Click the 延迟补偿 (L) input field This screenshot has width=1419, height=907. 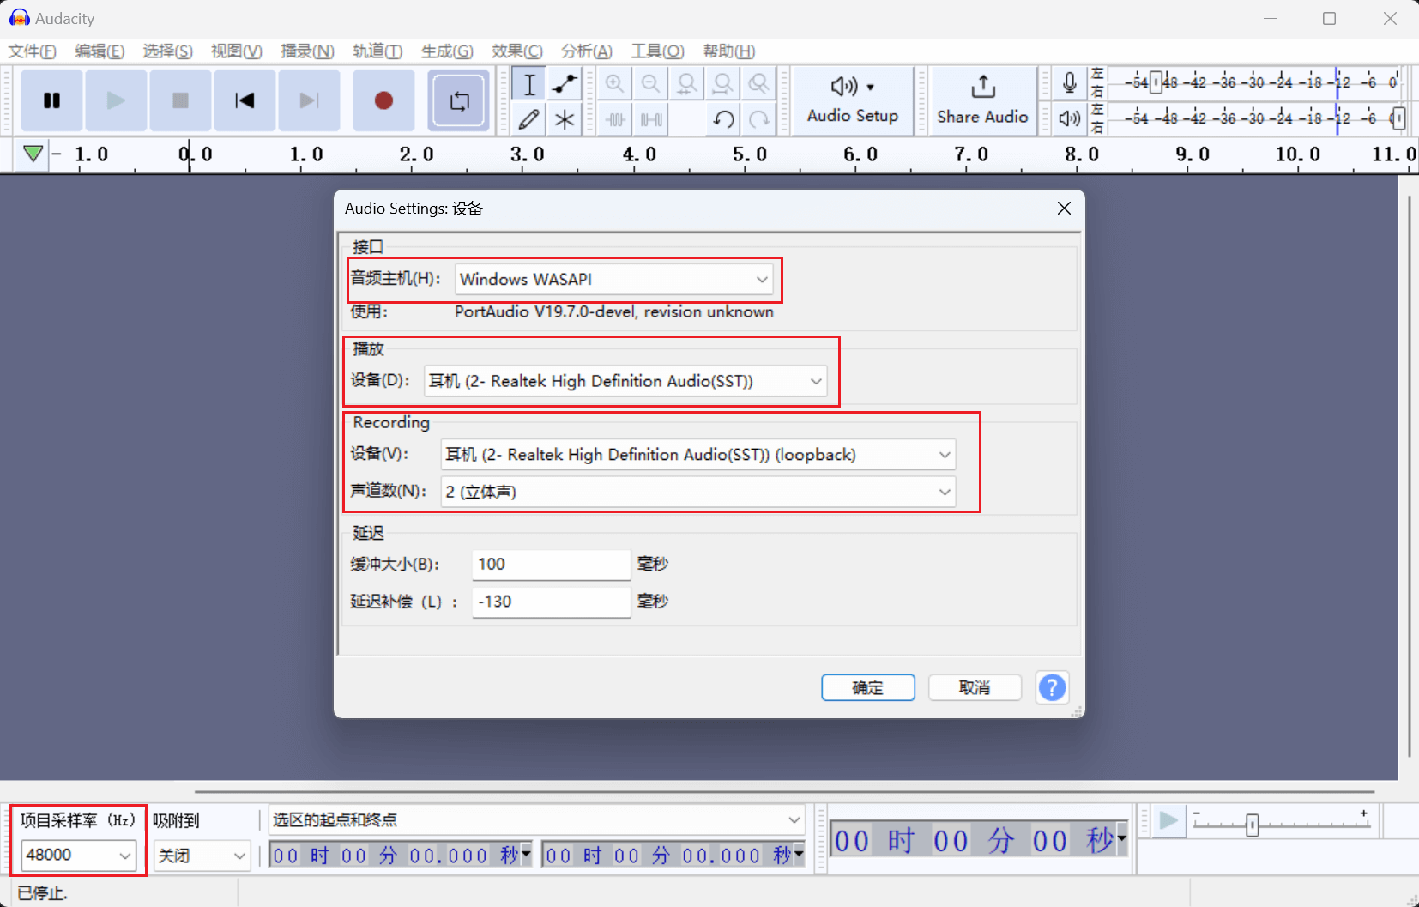point(552,602)
